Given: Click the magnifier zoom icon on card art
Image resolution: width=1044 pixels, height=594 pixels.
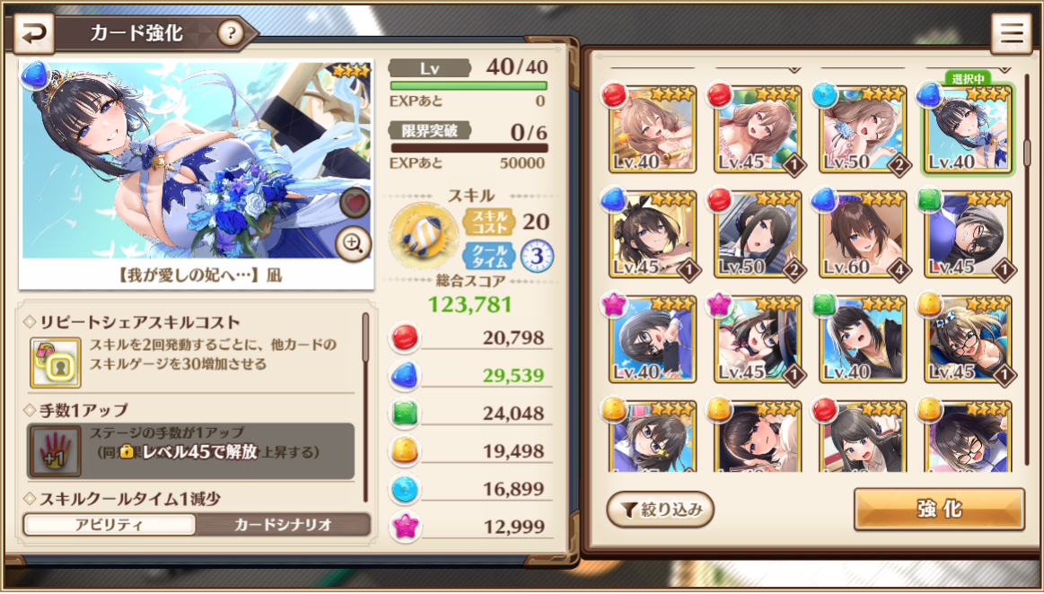Looking at the screenshot, I should coord(353,244).
